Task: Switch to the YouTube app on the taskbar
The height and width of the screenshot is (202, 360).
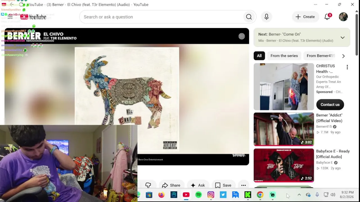Action: click(x=186, y=195)
